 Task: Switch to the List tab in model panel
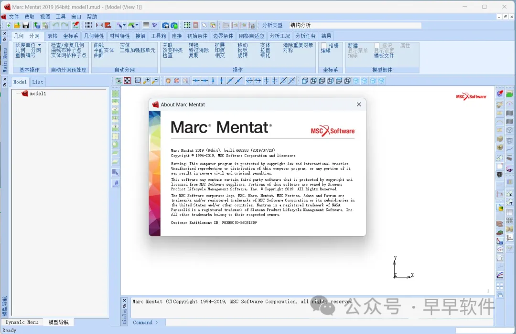(38, 82)
